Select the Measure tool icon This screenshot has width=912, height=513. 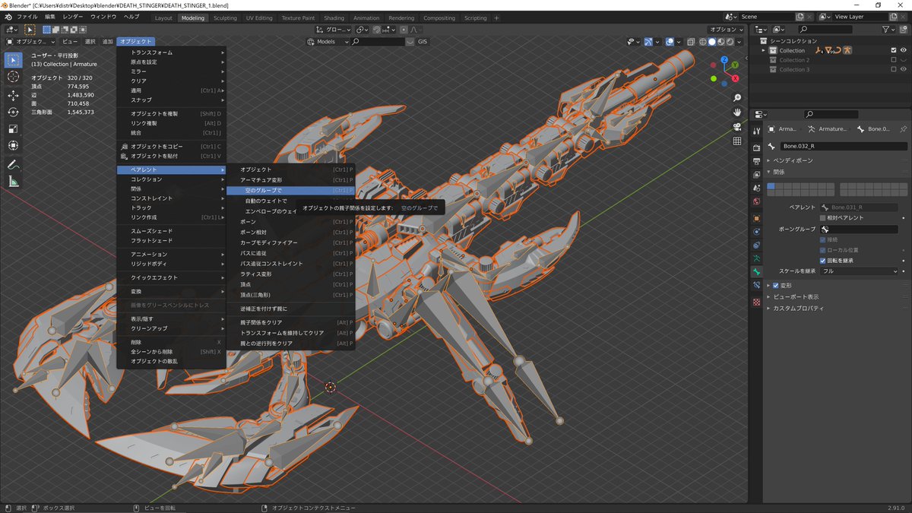(13, 181)
